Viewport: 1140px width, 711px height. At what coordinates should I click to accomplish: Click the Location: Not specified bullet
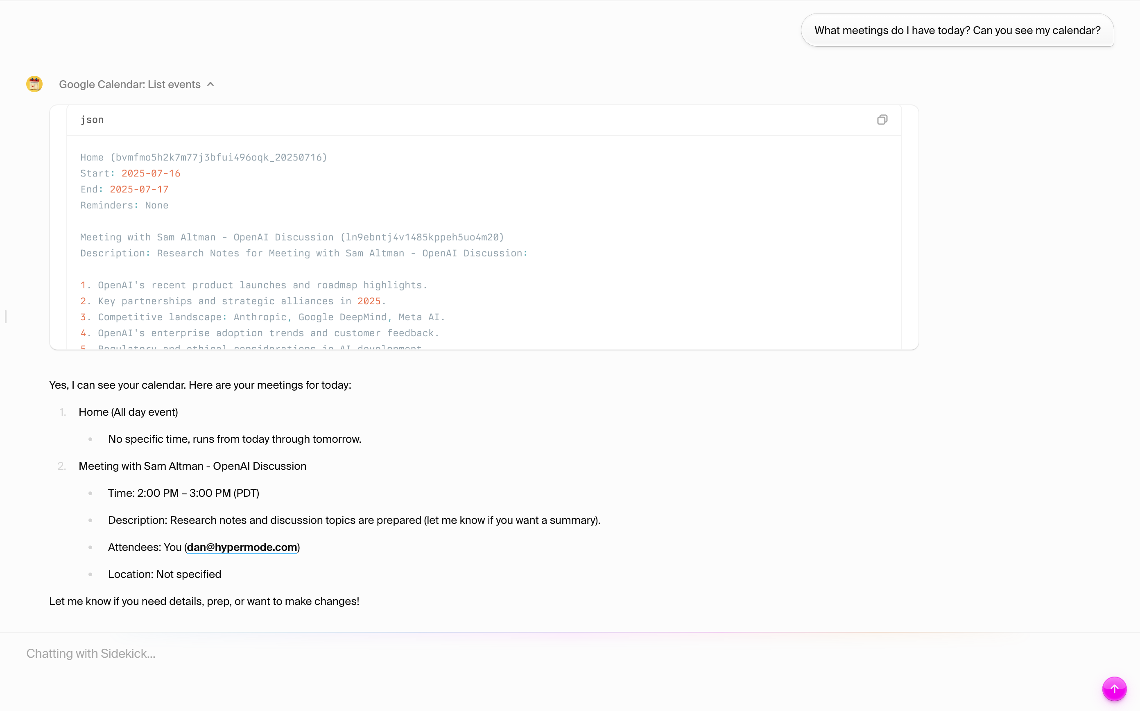click(x=165, y=574)
